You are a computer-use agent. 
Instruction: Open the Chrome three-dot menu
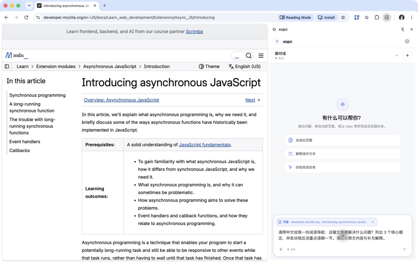click(412, 17)
